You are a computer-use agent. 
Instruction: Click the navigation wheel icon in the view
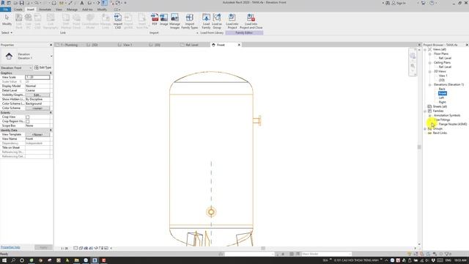click(x=413, y=56)
